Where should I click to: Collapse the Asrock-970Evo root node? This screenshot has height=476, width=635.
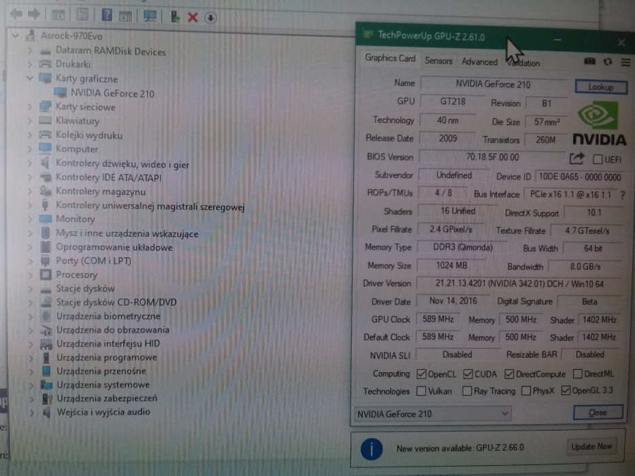(x=16, y=35)
